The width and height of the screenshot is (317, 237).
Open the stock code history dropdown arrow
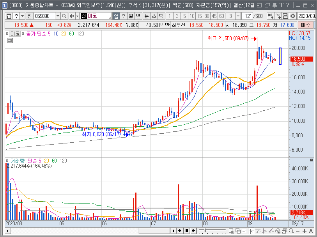click(58, 16)
